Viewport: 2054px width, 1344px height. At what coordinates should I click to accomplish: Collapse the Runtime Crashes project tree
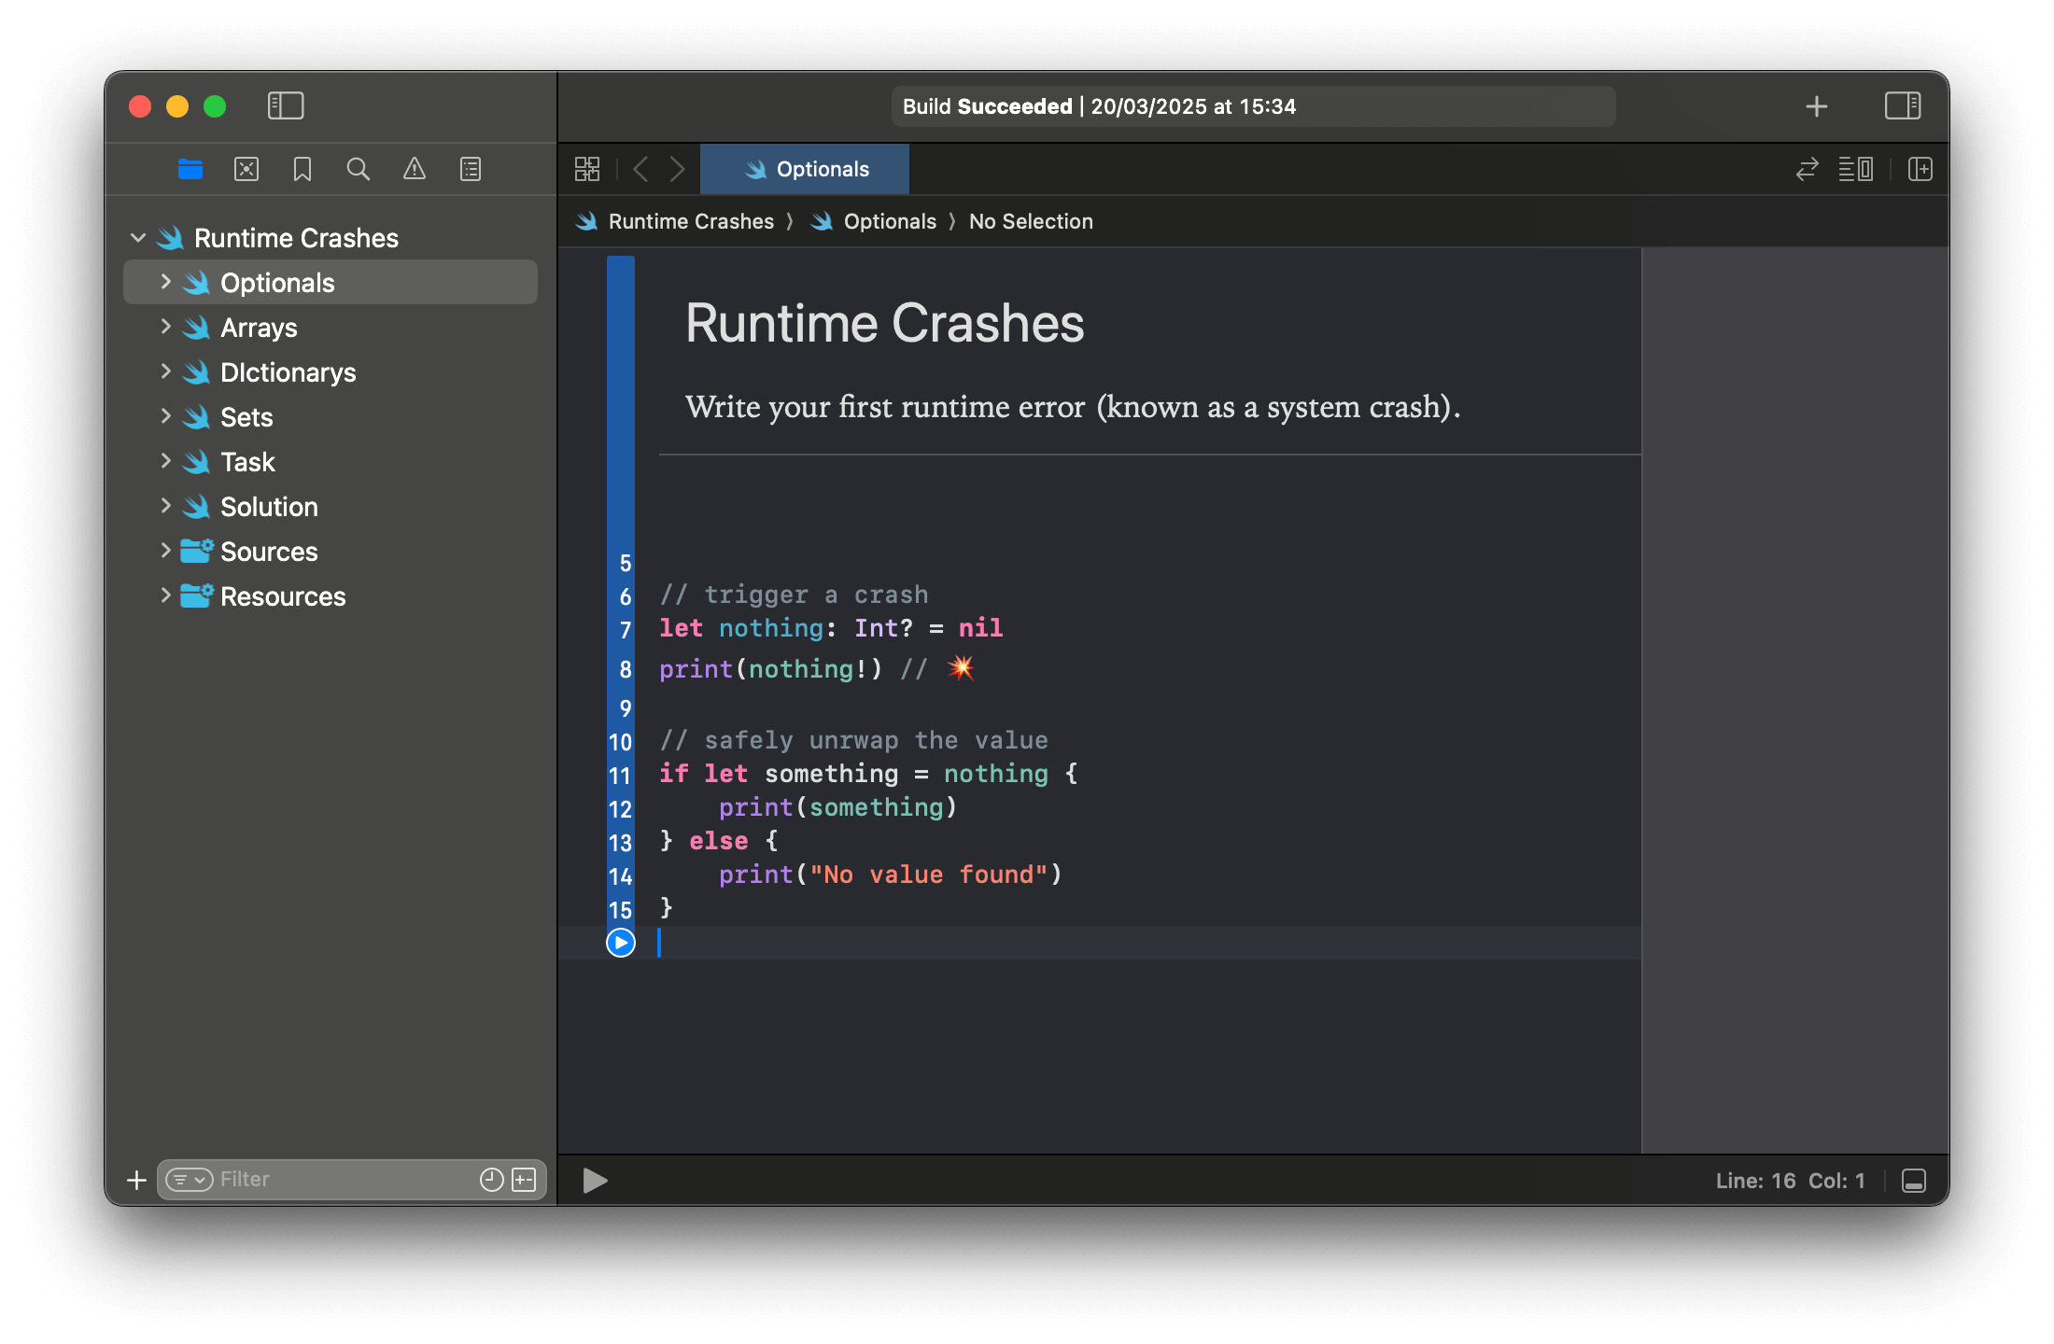click(x=138, y=237)
